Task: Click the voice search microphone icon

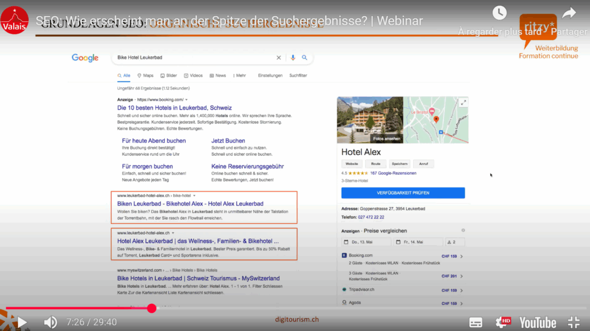Action: click(x=293, y=58)
